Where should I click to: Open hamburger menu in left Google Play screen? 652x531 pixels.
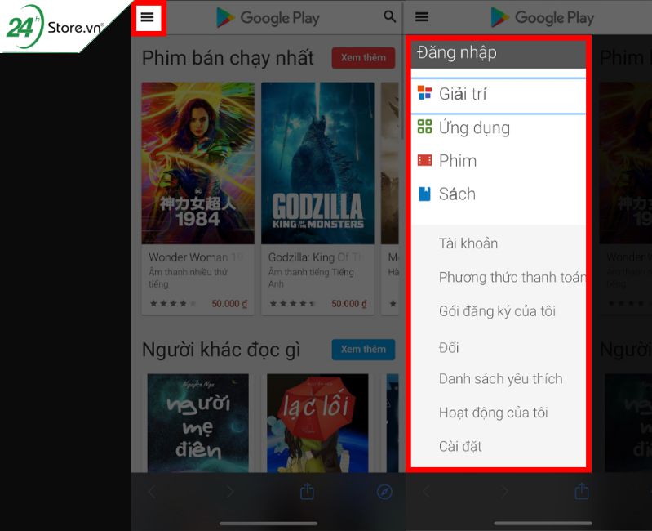(148, 17)
